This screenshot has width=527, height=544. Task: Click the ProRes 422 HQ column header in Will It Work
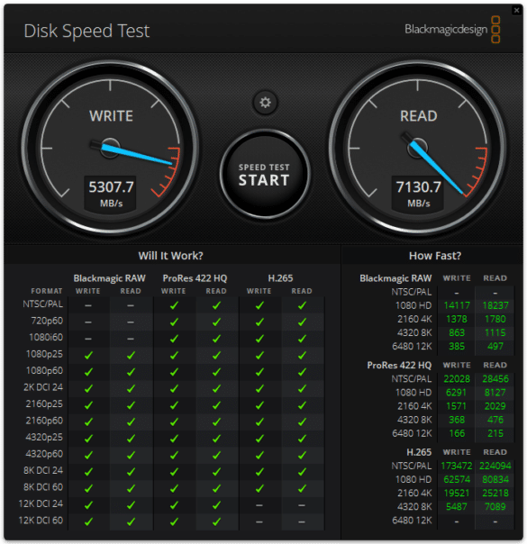pos(195,278)
